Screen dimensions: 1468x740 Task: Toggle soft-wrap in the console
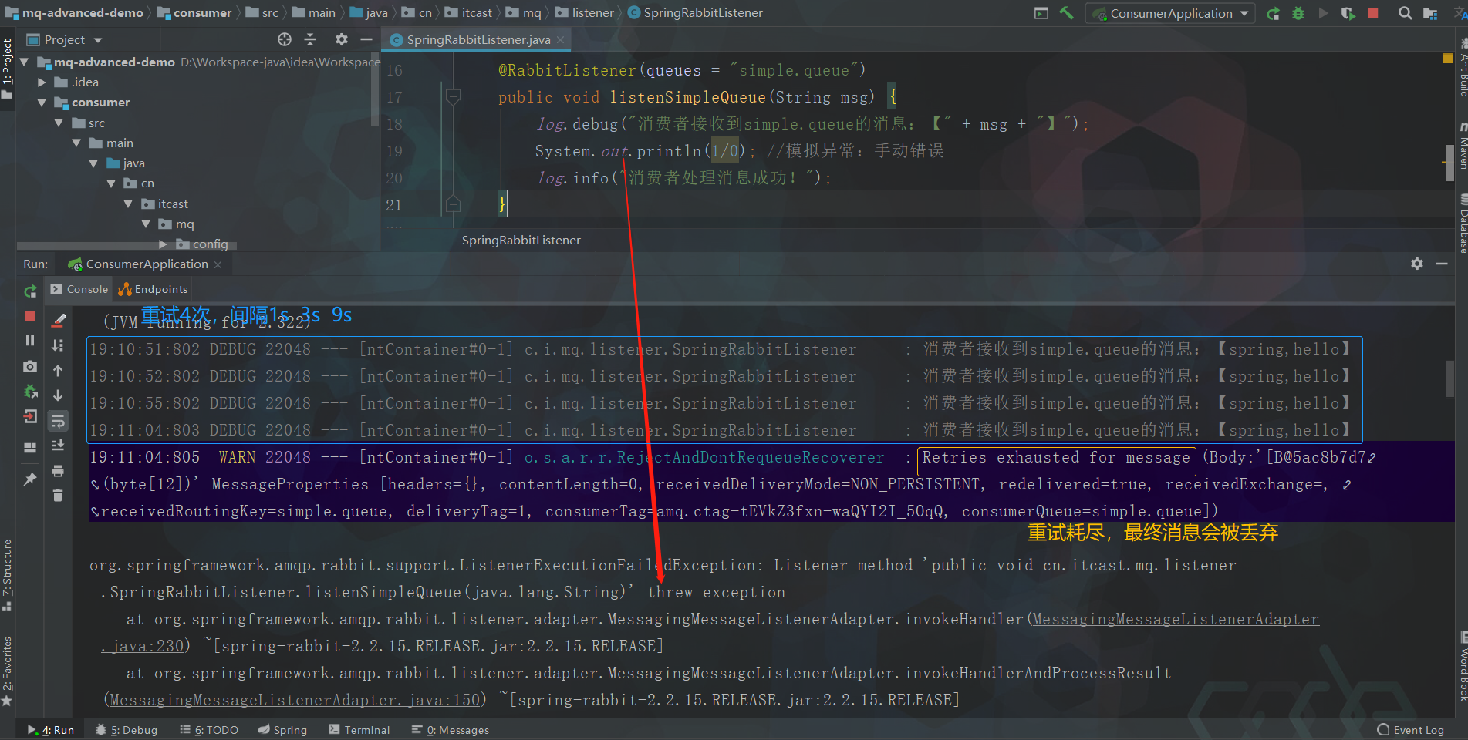pos(58,421)
